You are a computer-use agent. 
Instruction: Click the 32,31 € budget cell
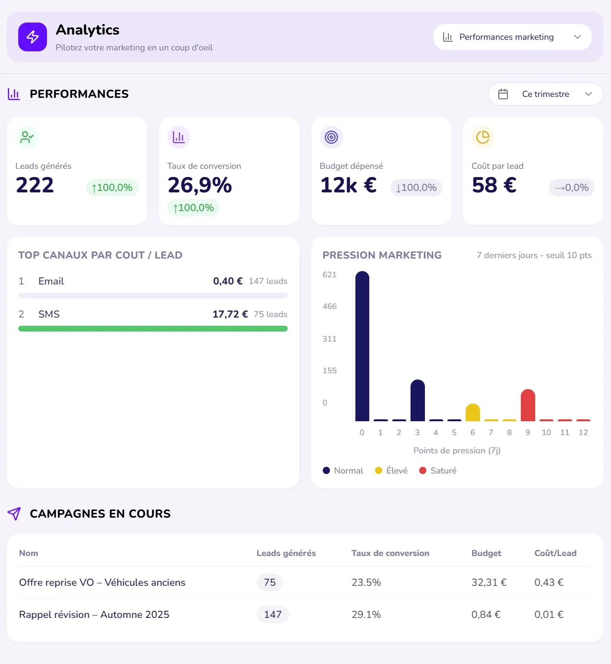coord(489,582)
